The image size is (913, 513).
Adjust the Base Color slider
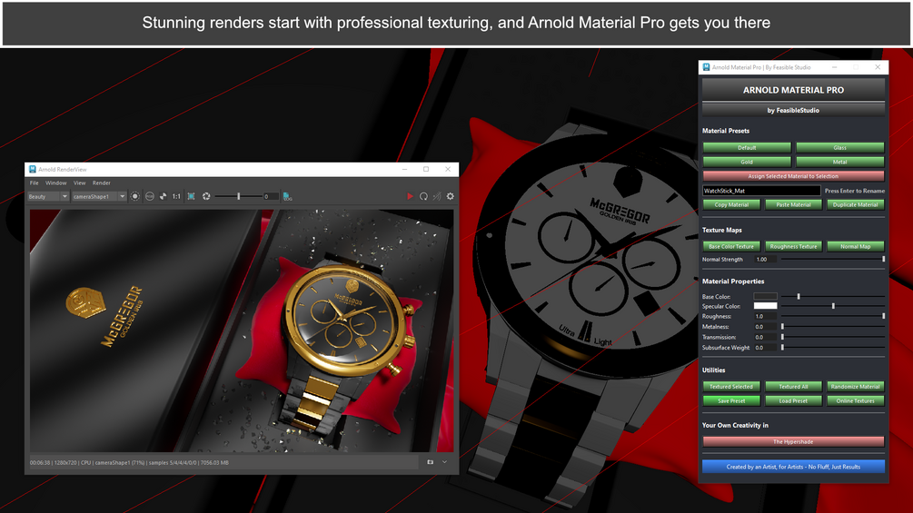(833, 297)
